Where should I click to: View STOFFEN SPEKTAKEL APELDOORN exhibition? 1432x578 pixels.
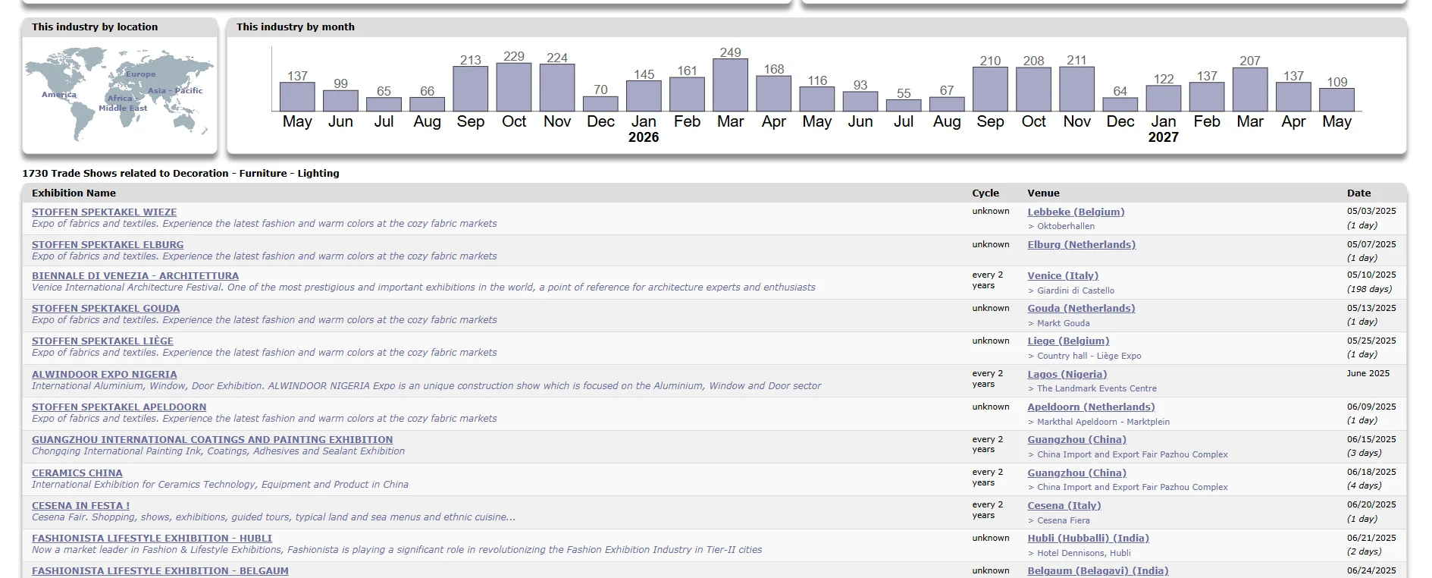(119, 407)
